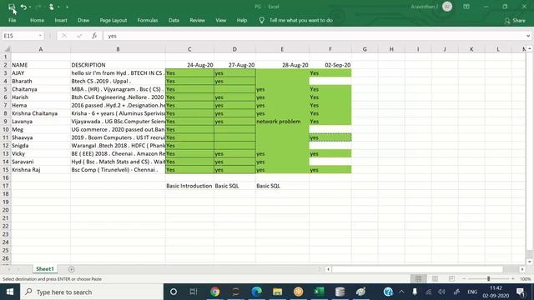This screenshot has width=534, height=300.
Task: Click the zoom slider handle
Action: click(488, 279)
